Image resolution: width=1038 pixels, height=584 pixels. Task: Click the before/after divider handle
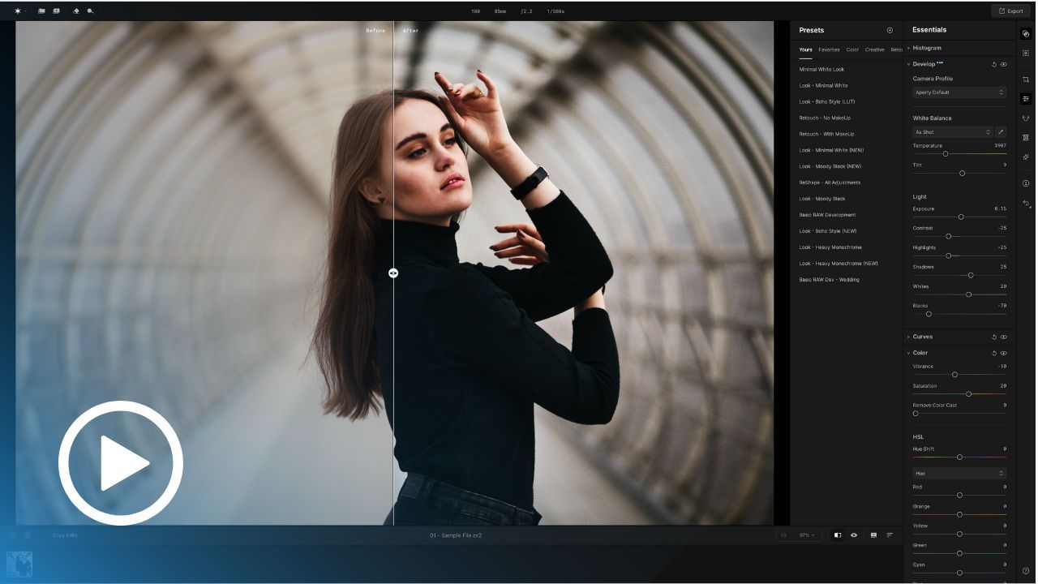[x=393, y=273]
